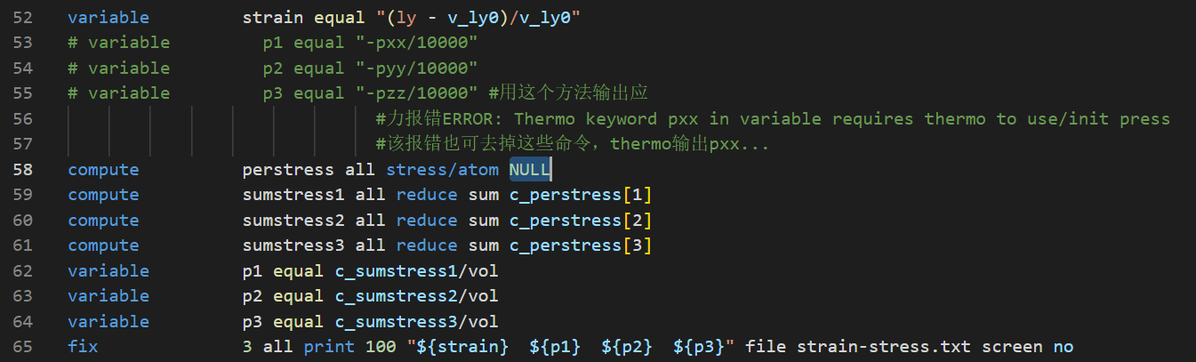Click c_sumstress3/vol expression on line 64

416,321
